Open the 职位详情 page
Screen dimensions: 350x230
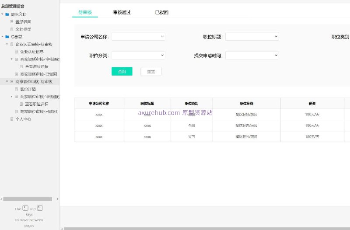28,89
